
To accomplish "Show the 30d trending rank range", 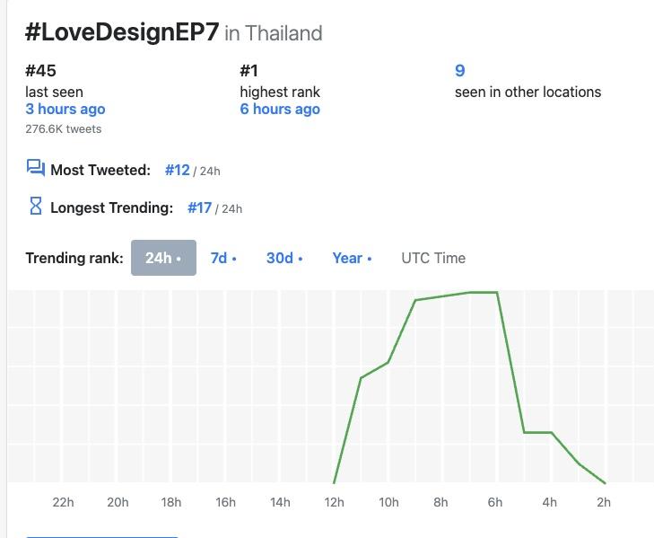I will tap(284, 258).
